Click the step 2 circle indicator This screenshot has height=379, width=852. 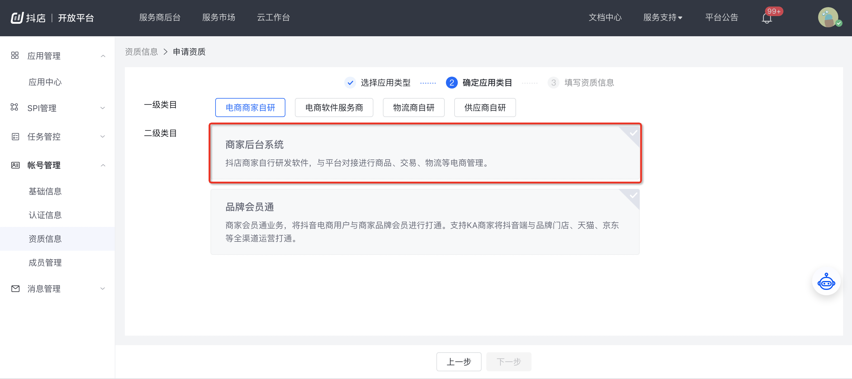pos(452,83)
